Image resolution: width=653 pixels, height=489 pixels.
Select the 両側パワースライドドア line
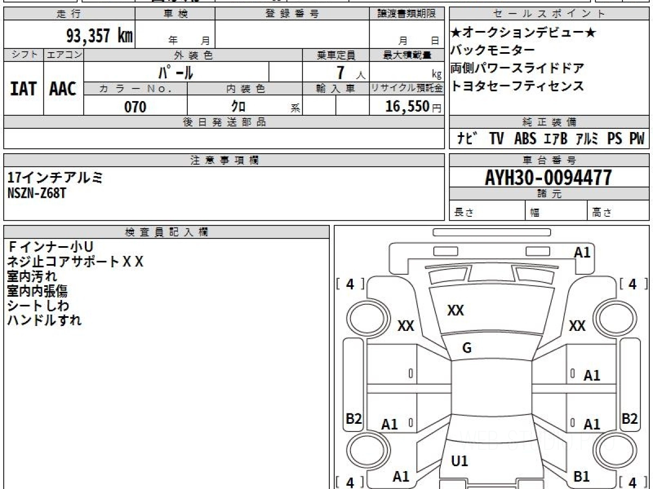(518, 68)
